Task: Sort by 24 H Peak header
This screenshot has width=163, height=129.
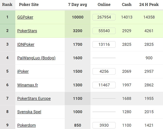Action: [149, 5]
